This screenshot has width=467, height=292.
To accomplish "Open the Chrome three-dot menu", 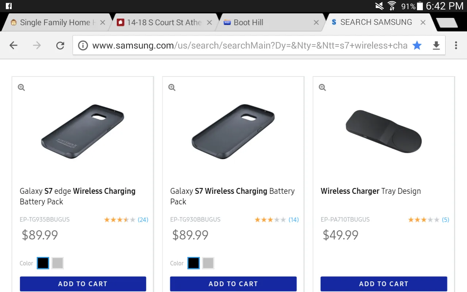I will point(456,45).
